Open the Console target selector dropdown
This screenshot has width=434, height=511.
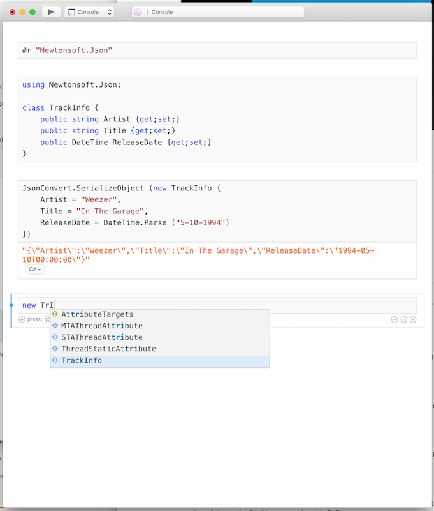pyautogui.click(x=89, y=12)
